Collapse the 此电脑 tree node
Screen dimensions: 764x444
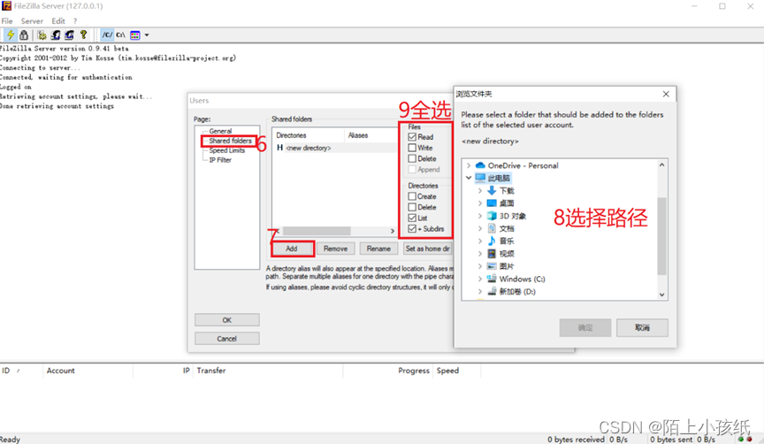[469, 178]
